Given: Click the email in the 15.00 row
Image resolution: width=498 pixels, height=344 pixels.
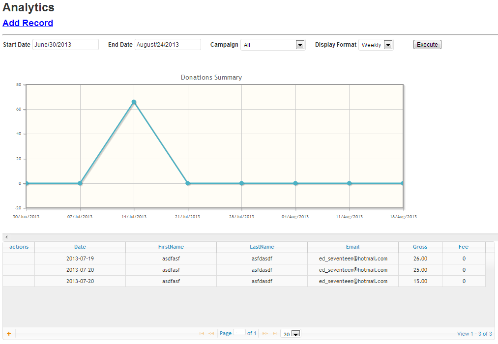Looking at the screenshot, I should pyautogui.click(x=353, y=281).
